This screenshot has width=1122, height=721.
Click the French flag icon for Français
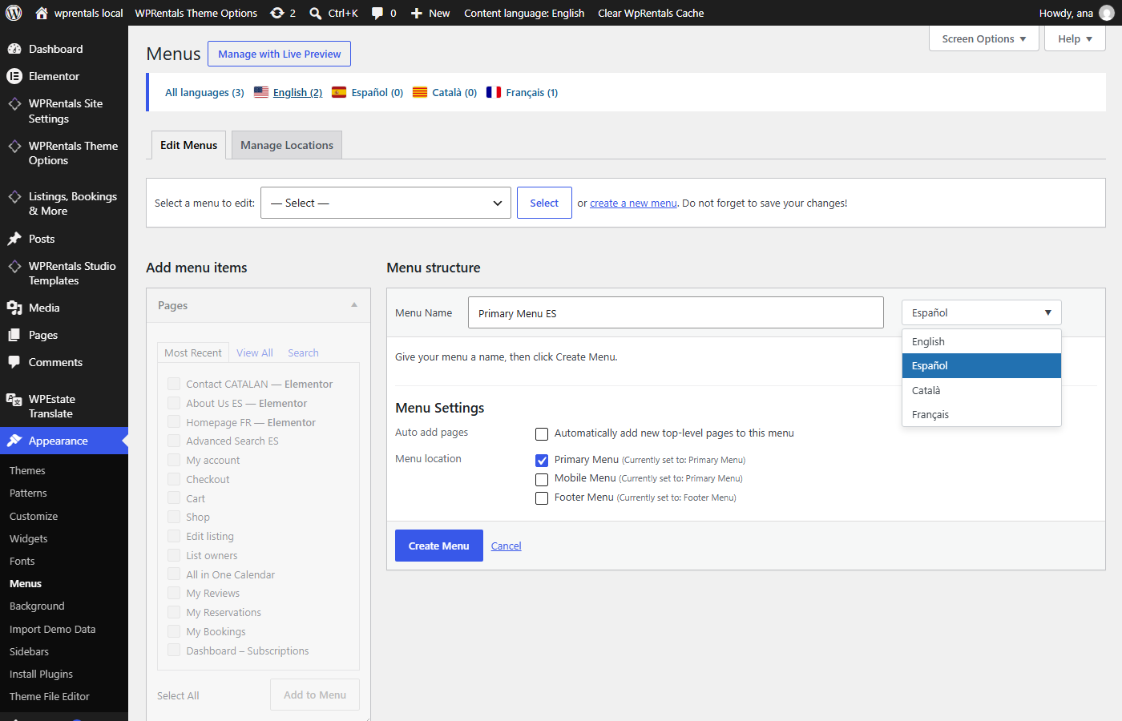click(494, 92)
